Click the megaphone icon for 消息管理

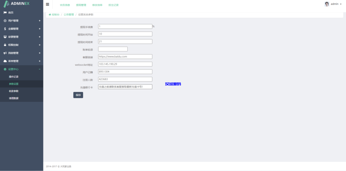click(x=5, y=53)
